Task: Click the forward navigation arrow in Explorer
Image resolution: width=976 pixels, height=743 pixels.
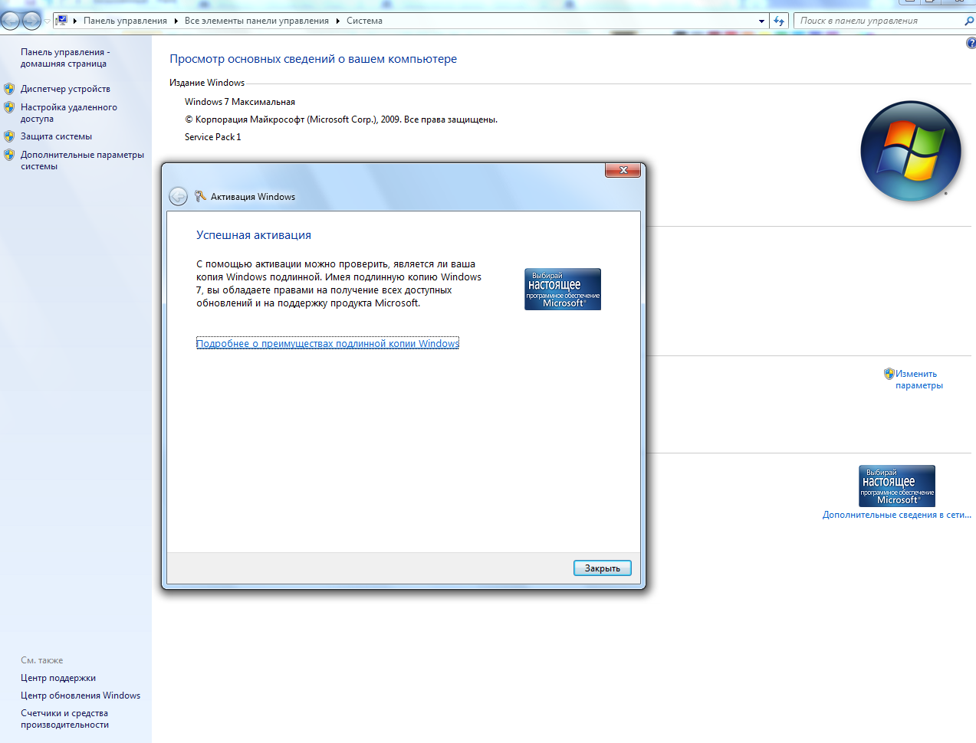Action: point(31,21)
